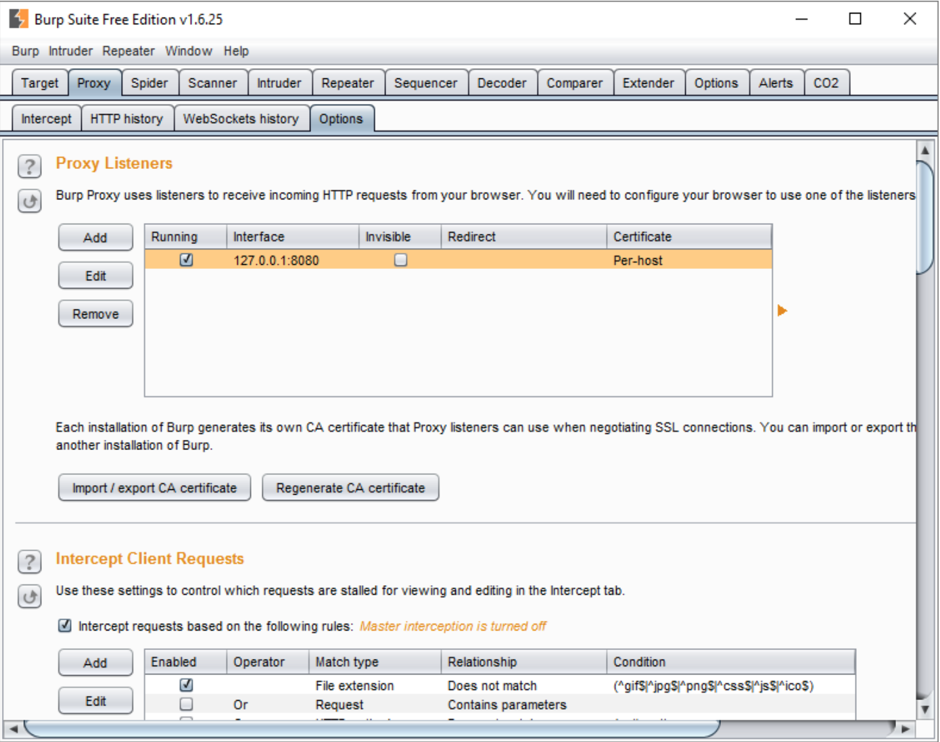
Task: Click horizontal scrollbar right arrow
Action: coord(906,728)
